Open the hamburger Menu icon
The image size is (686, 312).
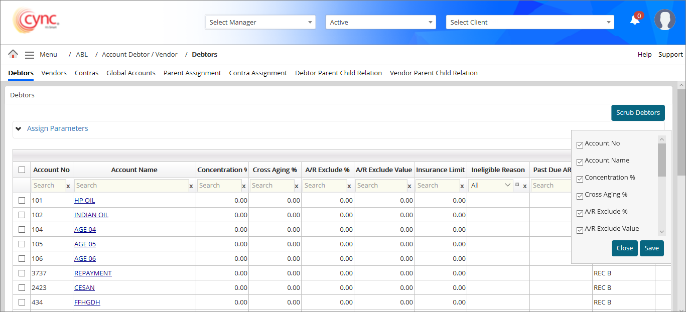pos(30,55)
